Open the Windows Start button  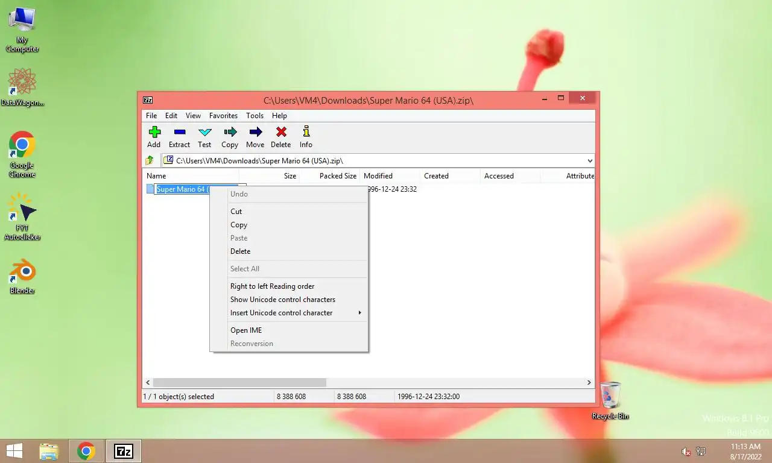tap(14, 451)
